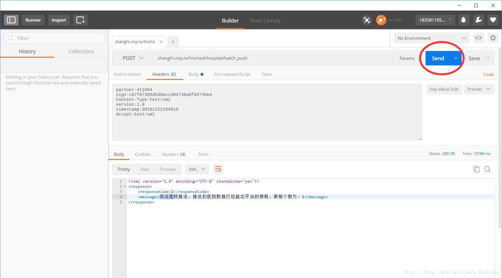The width and height of the screenshot is (502, 278).
Task: Expand the Send button arrow options
Action: pyautogui.click(x=456, y=58)
